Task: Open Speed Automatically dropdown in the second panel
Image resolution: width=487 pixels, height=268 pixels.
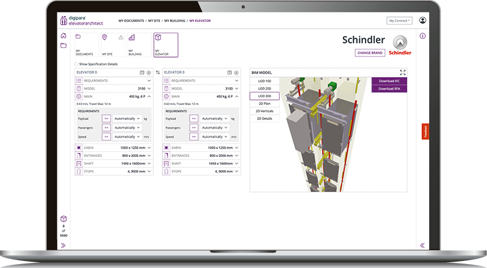Action: coord(215,137)
